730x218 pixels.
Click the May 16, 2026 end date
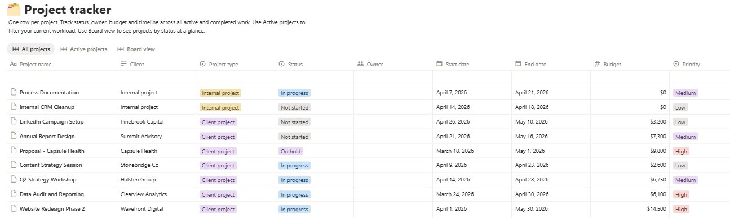click(x=532, y=137)
